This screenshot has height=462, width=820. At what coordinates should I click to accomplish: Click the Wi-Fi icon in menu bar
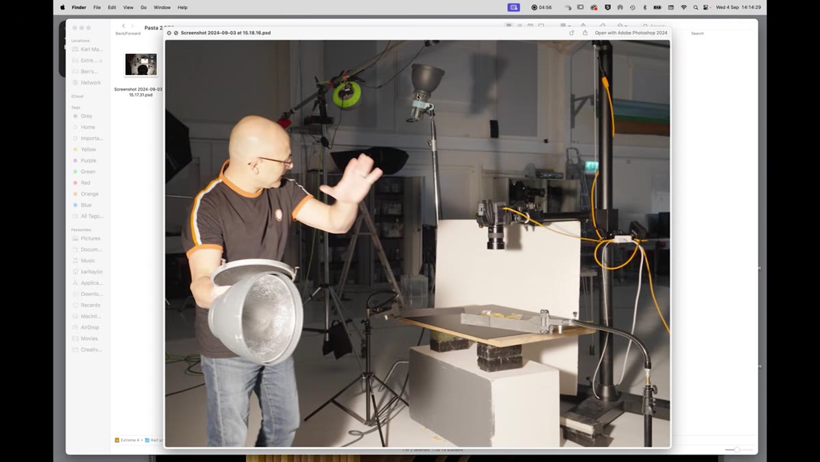pyautogui.click(x=683, y=8)
